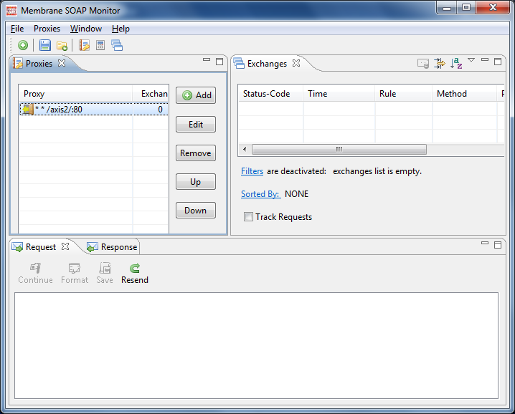This screenshot has height=414, width=515.
Task: Click the green add proxy toolbar icon
Action: (x=23, y=45)
